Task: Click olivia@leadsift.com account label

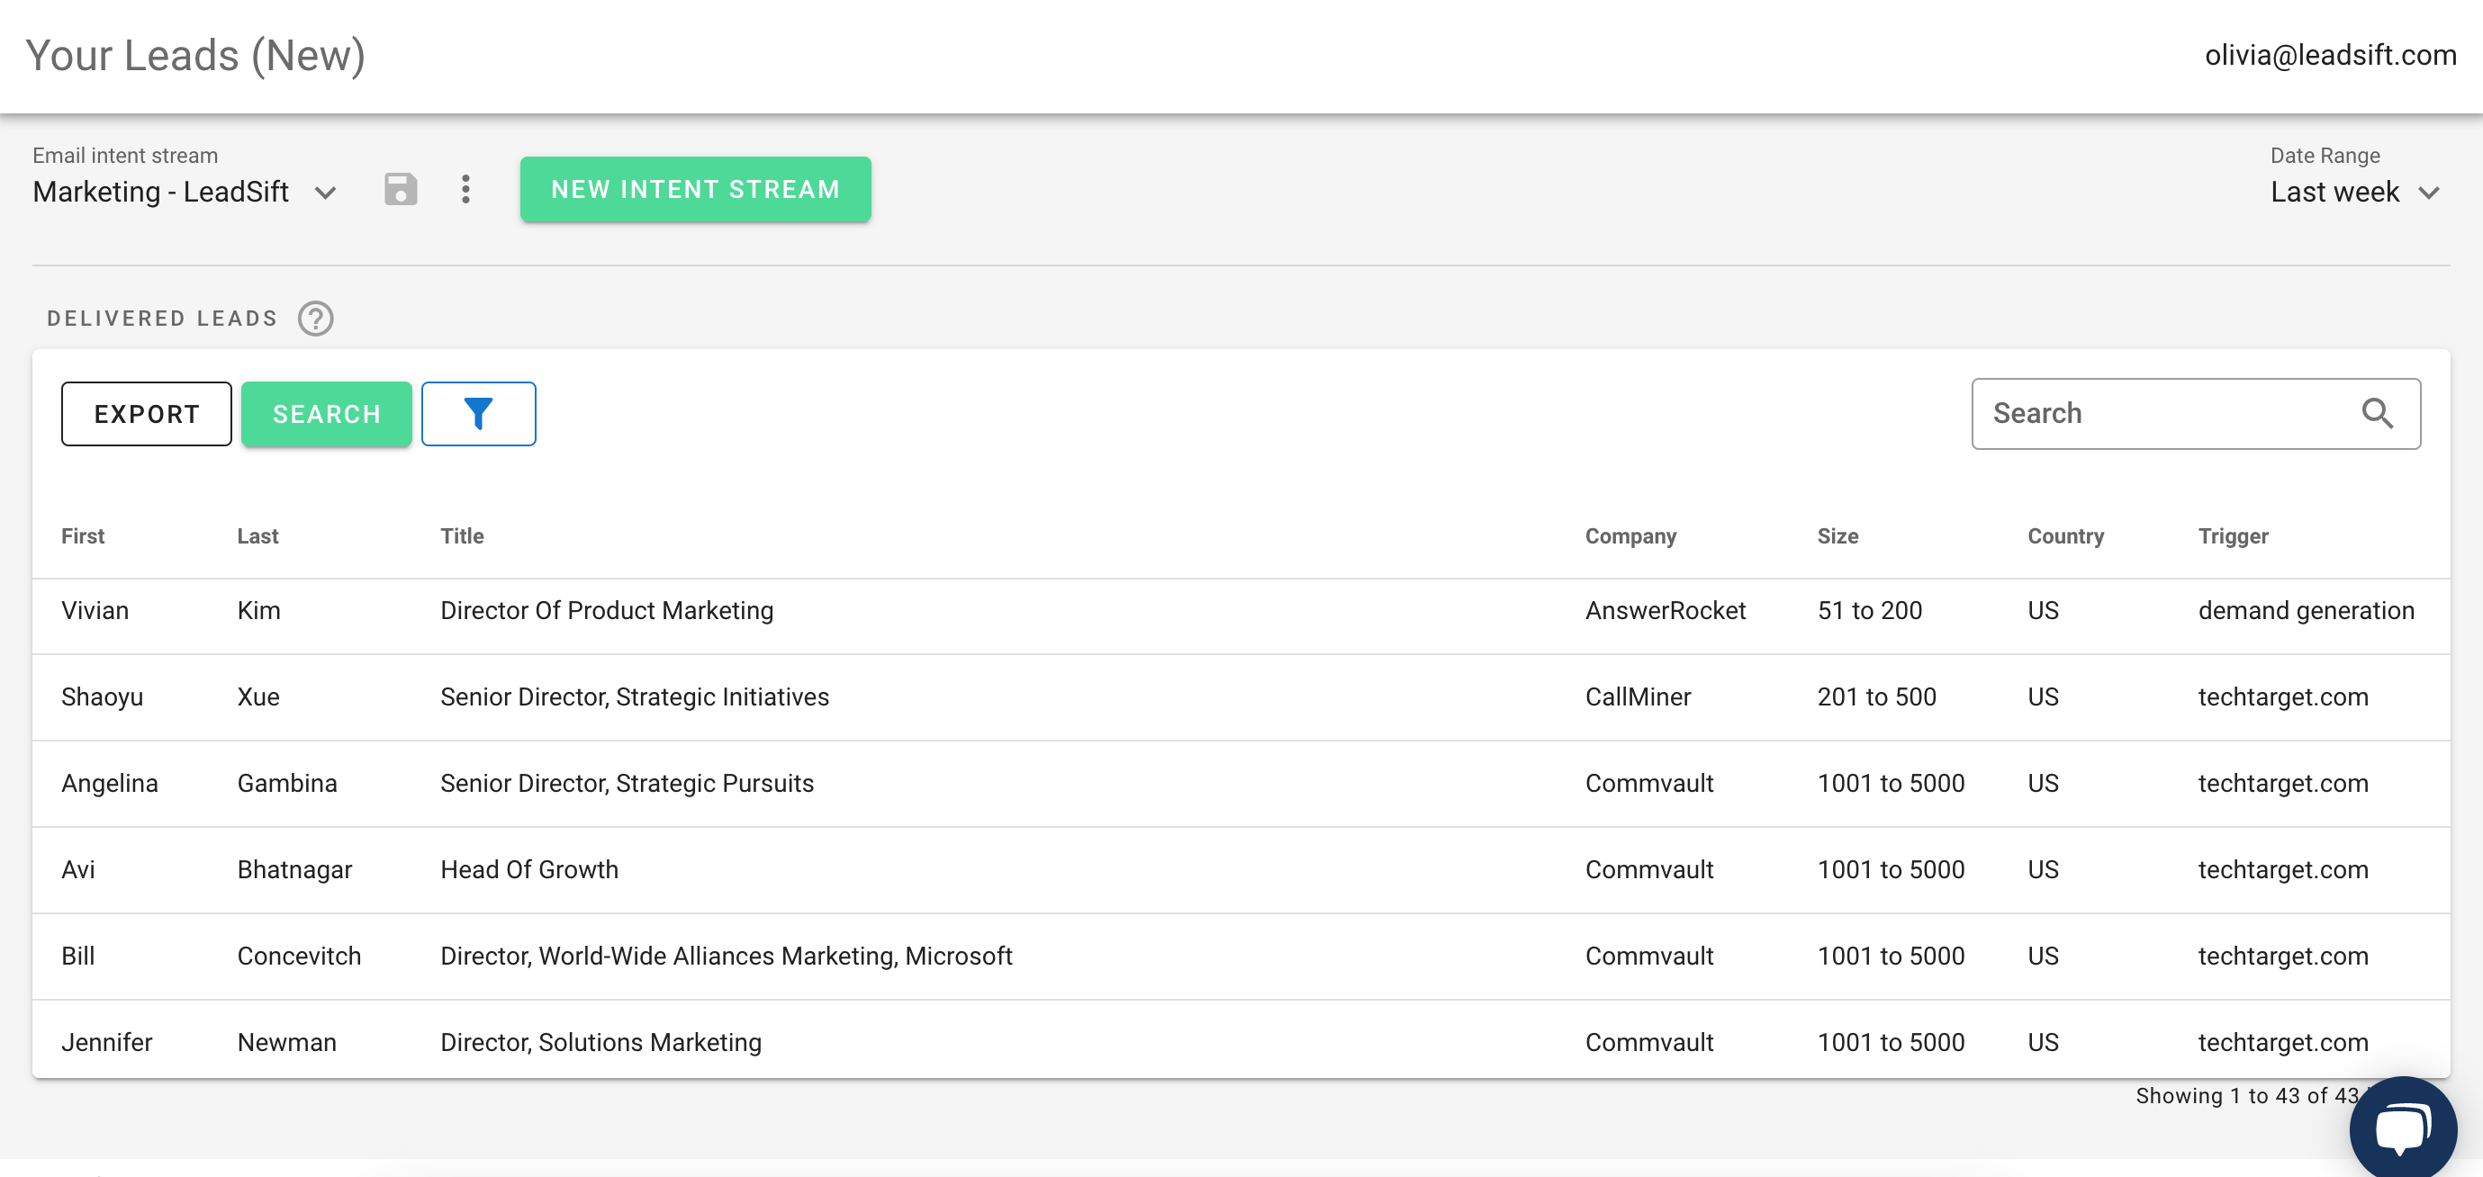Action: [2330, 55]
